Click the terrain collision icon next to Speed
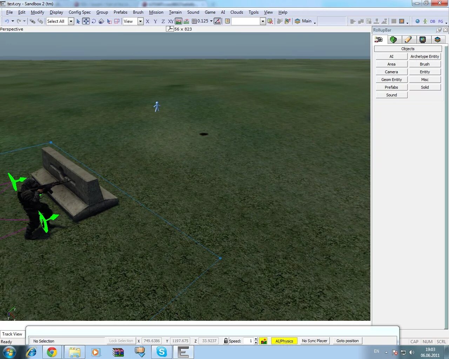The width and height of the screenshot is (449, 359). click(263, 341)
